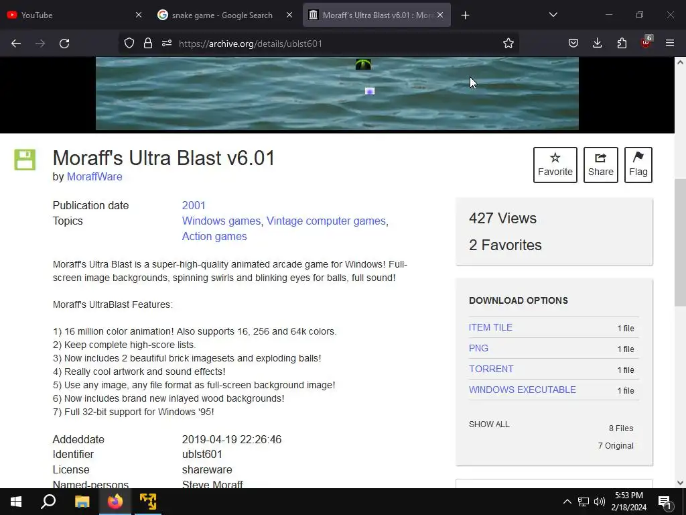Viewport: 686px width, 515px height.
Task: Click the game screenshot preview image
Action: (x=337, y=93)
